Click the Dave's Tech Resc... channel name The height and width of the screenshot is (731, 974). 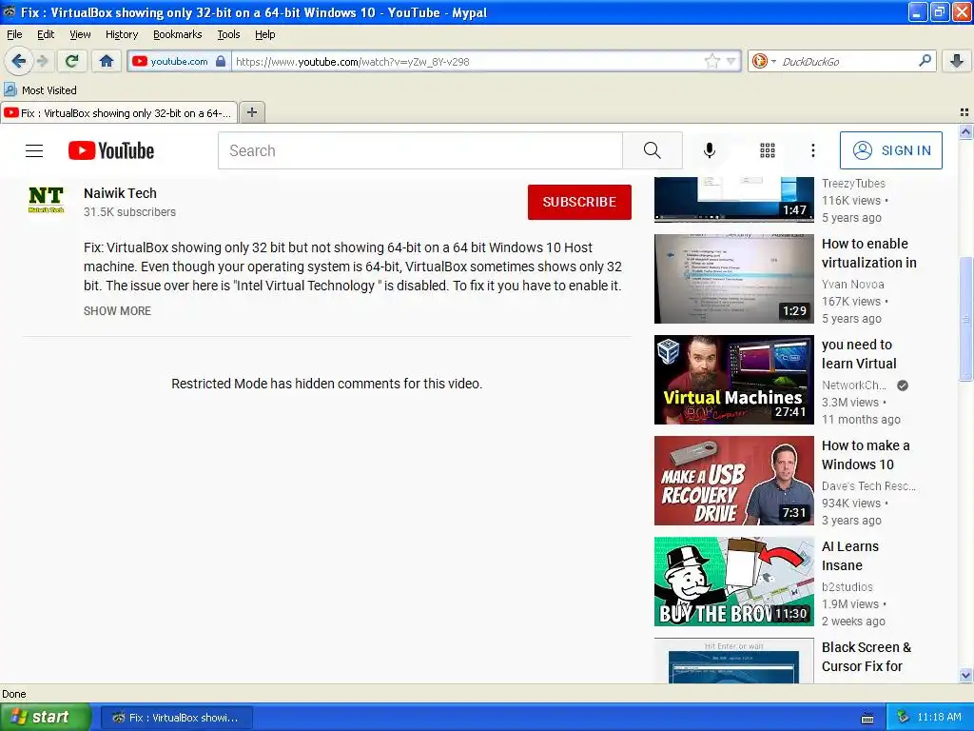[868, 486]
